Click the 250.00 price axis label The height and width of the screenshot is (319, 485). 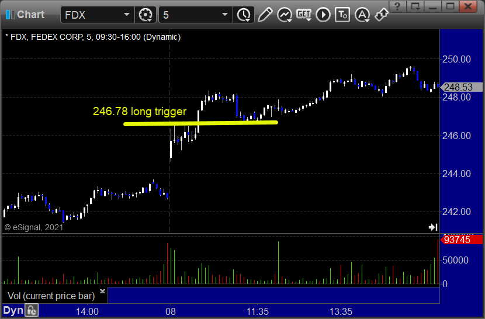tap(456, 59)
